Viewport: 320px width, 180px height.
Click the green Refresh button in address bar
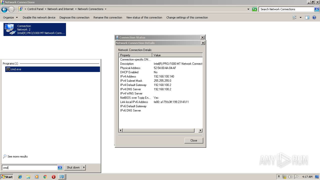point(254,9)
